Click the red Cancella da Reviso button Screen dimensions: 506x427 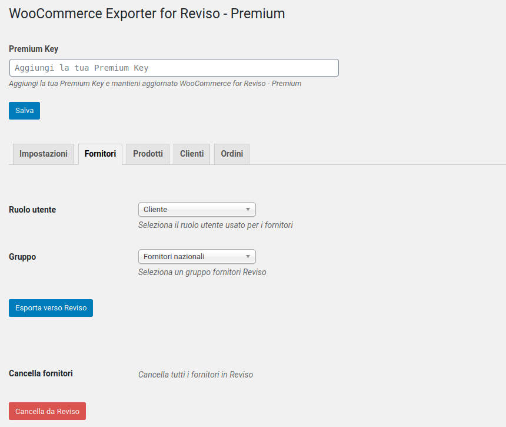48,411
